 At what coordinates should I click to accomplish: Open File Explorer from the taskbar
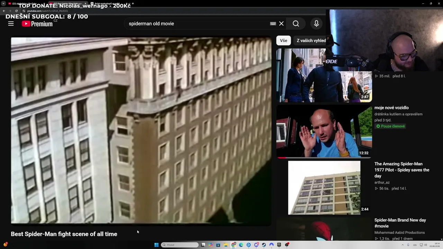[225, 245]
